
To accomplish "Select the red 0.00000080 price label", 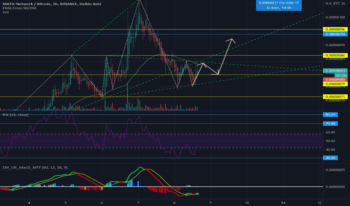I will [335, 79].
